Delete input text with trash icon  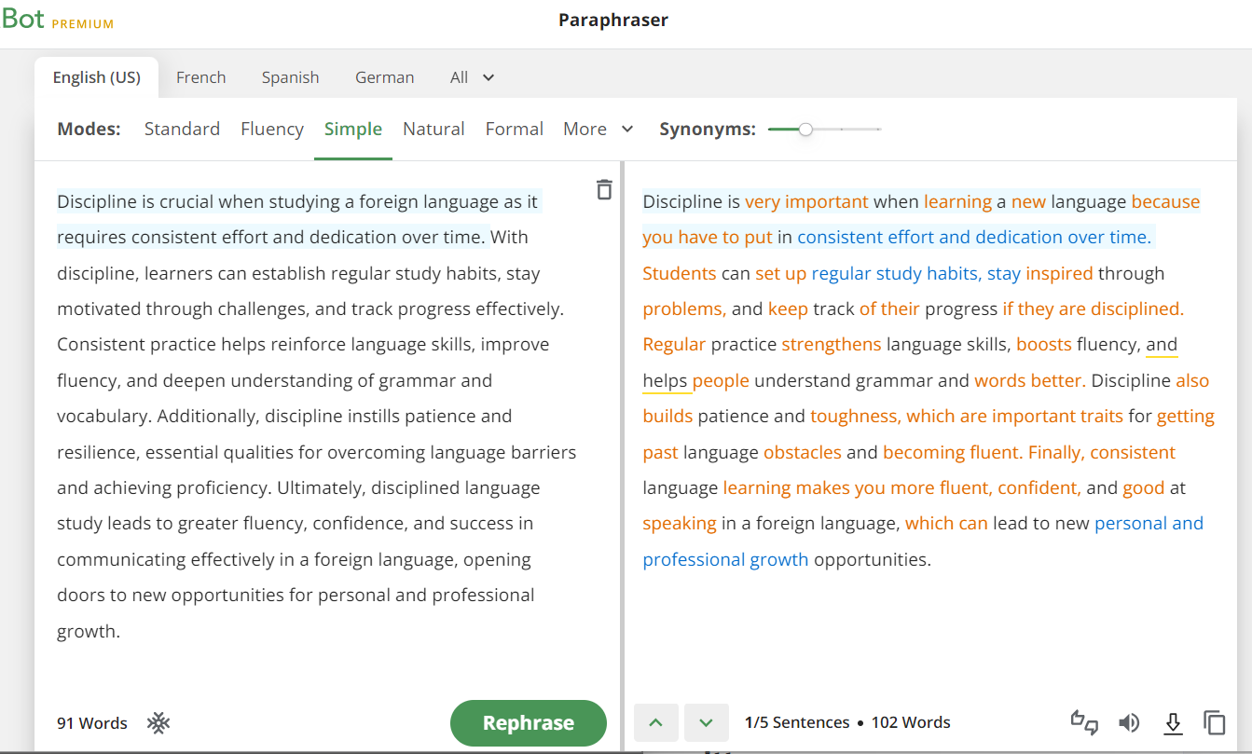click(x=604, y=189)
